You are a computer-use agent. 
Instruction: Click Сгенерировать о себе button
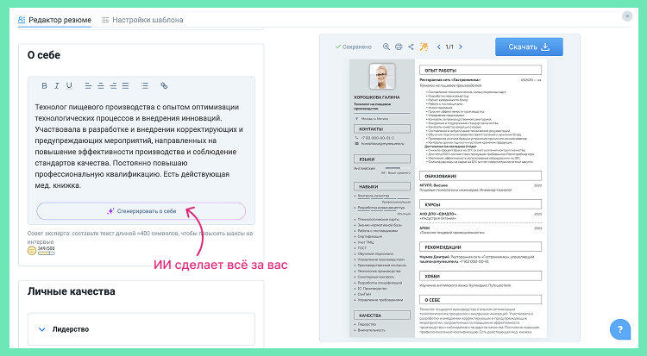pyautogui.click(x=141, y=211)
